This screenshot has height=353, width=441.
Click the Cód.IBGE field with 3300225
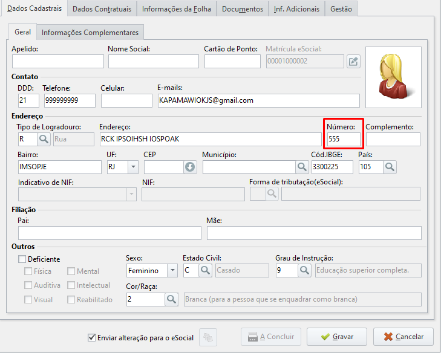click(332, 167)
